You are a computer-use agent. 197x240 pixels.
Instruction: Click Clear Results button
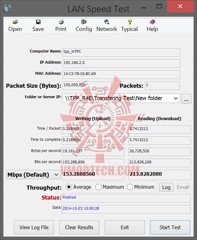79,227
